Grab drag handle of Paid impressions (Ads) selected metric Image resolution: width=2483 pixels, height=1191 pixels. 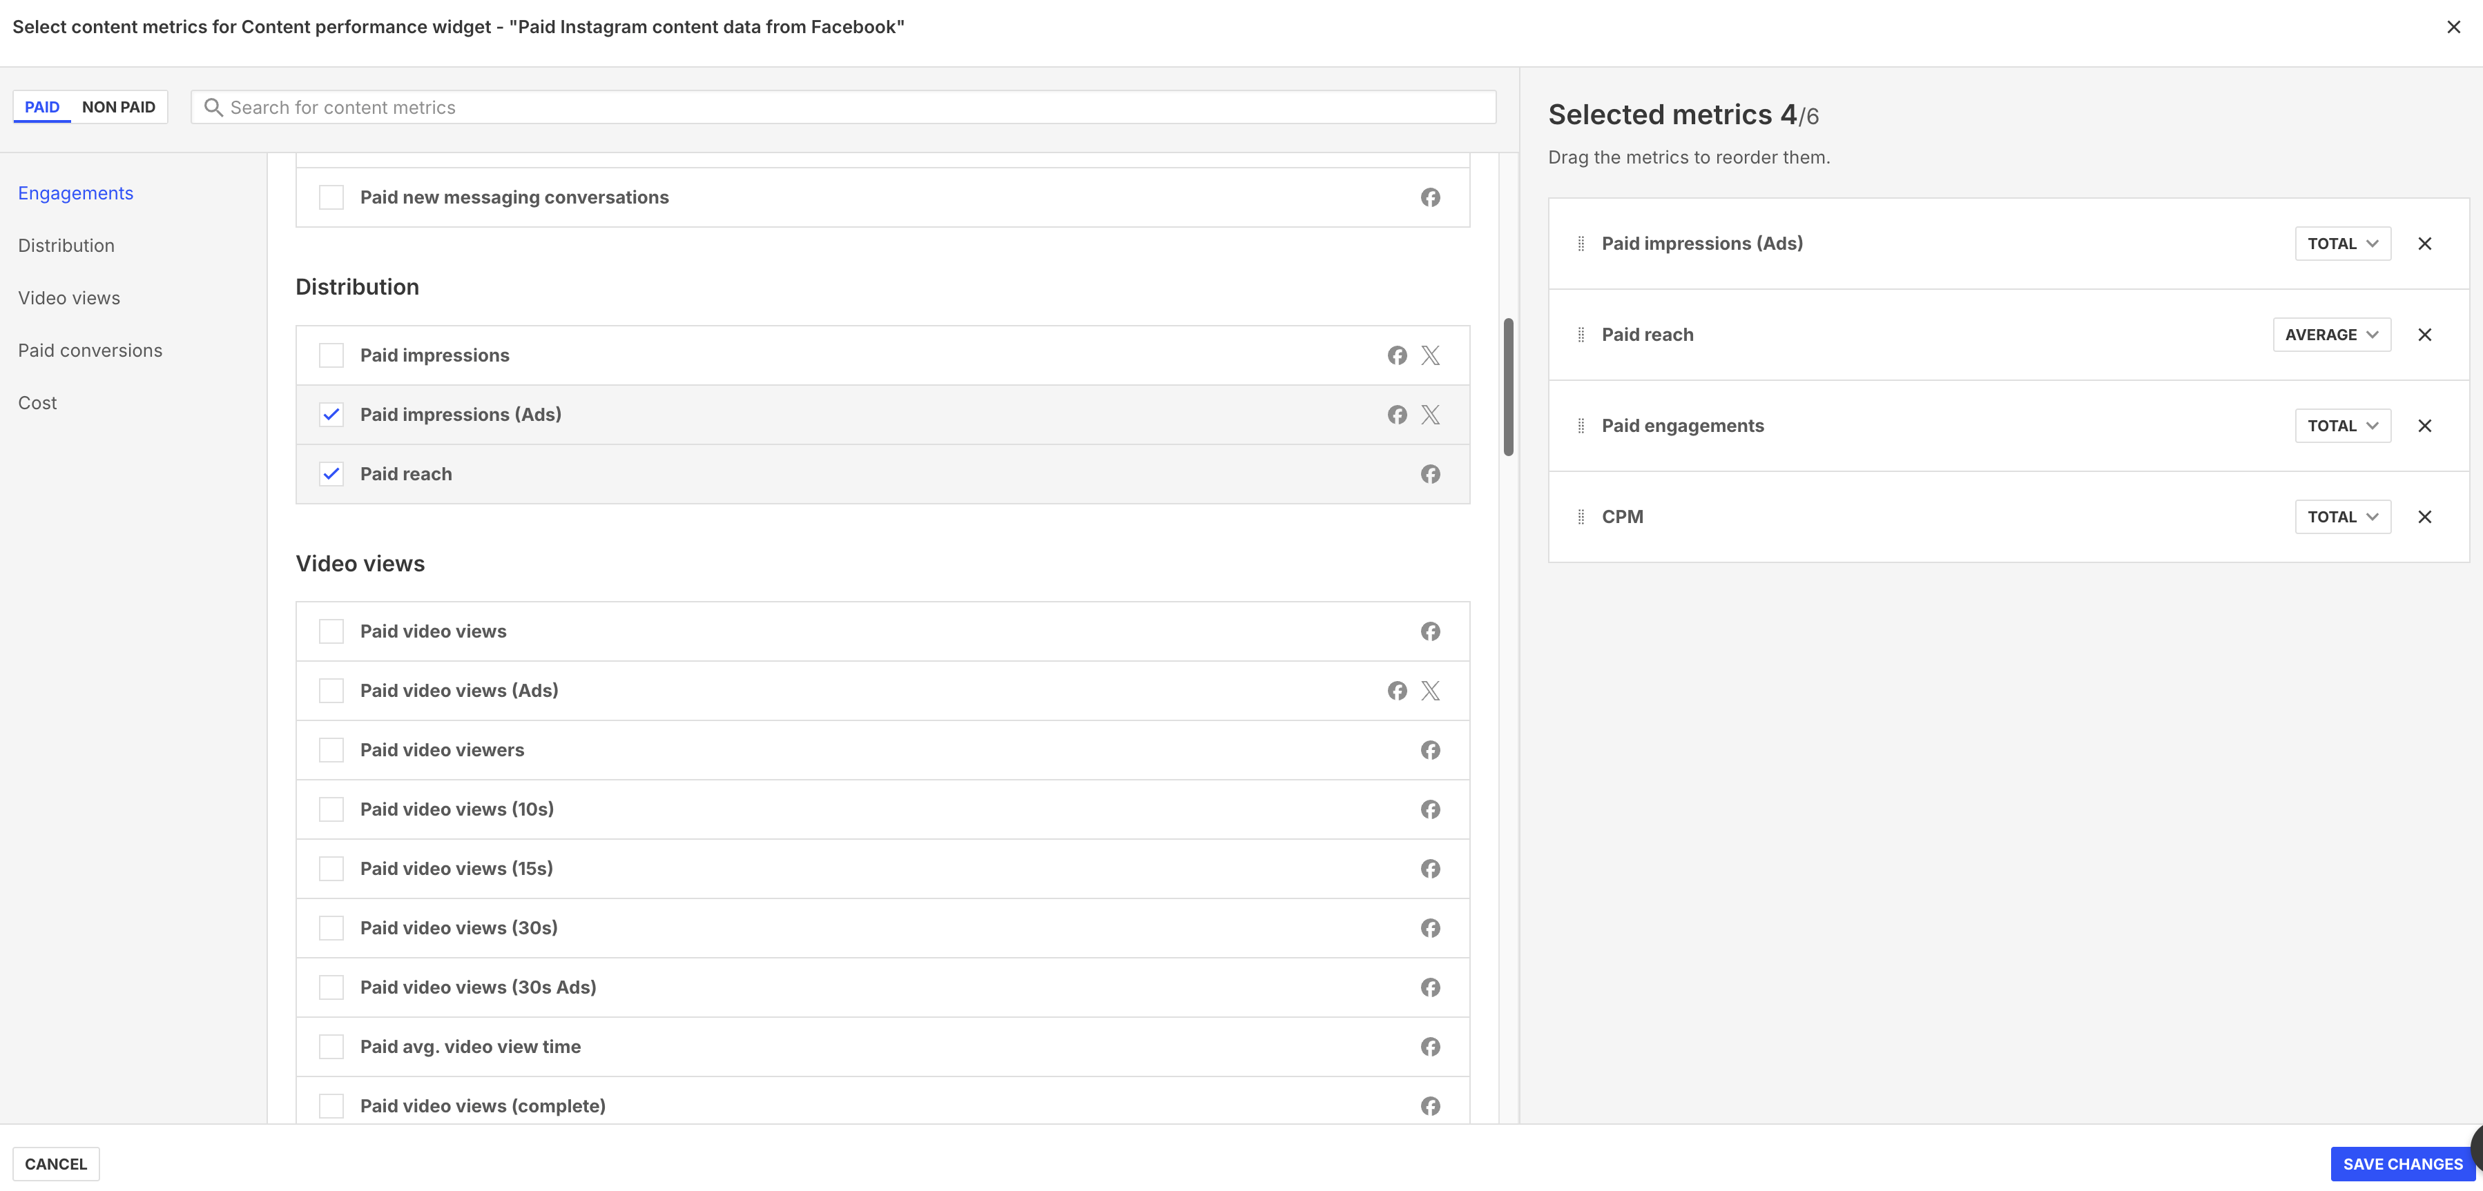[x=1581, y=244]
